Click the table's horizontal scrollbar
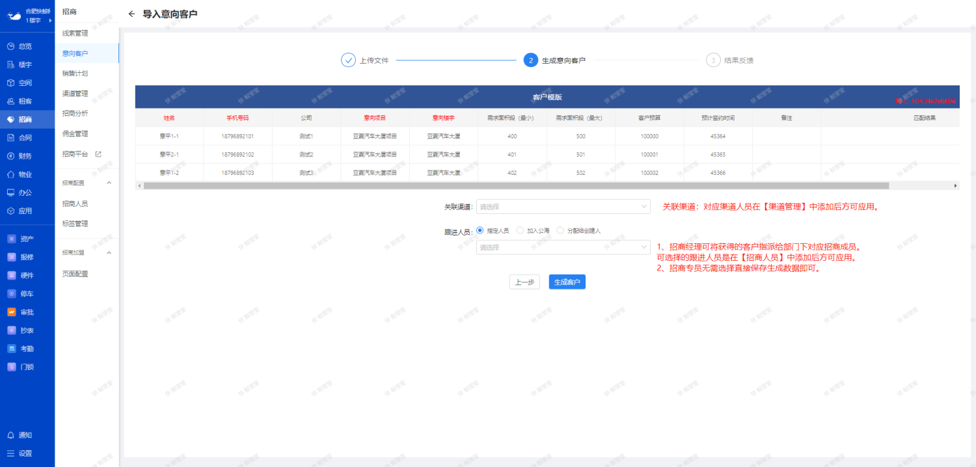 tap(515, 186)
